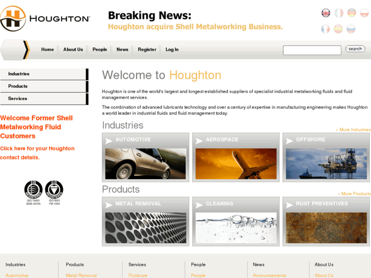Click orange About Us link in footer
The width and height of the screenshot is (371, 278).
click(324, 275)
